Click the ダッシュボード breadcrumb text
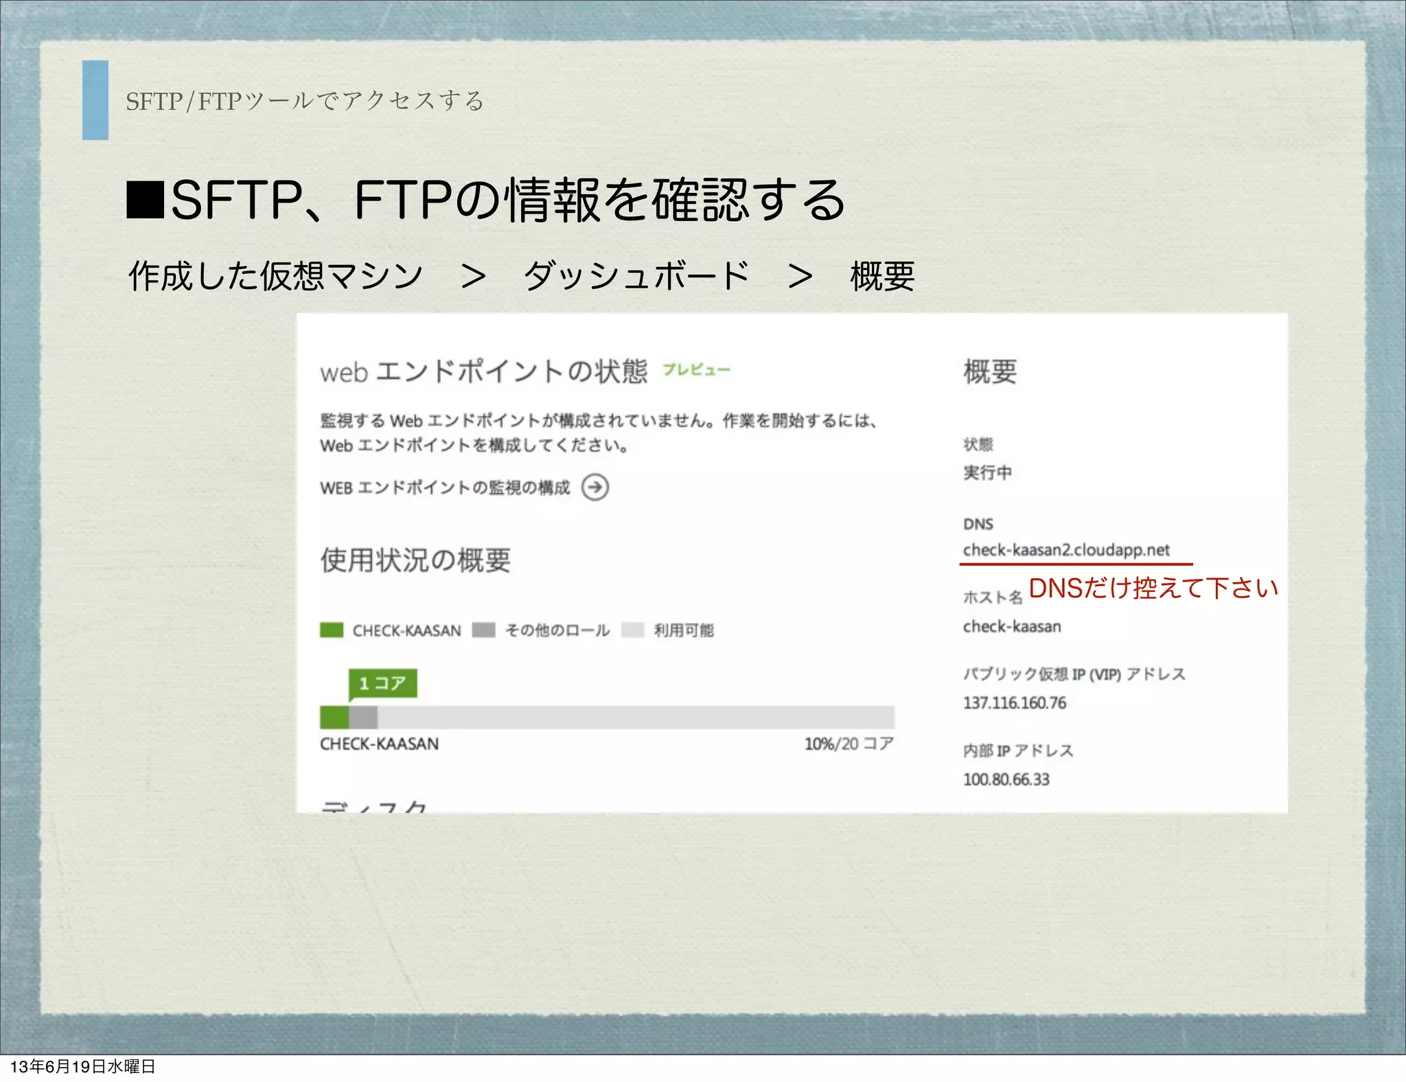1406x1082 pixels. [x=636, y=276]
